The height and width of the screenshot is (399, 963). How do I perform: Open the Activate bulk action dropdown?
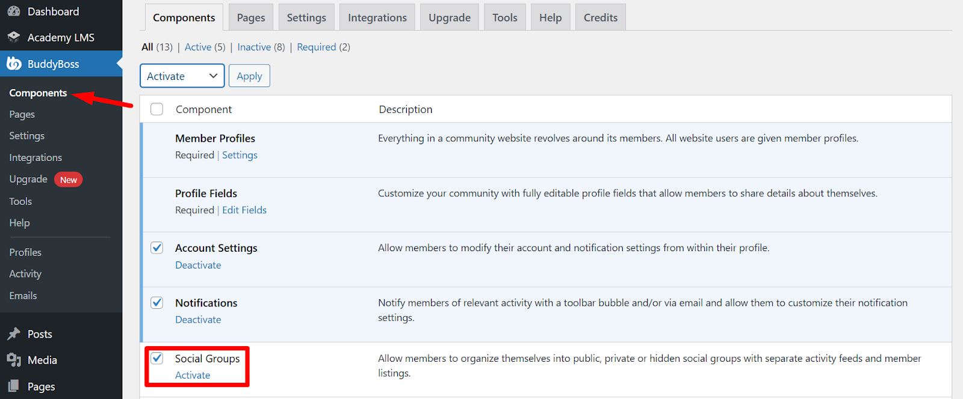coord(182,76)
